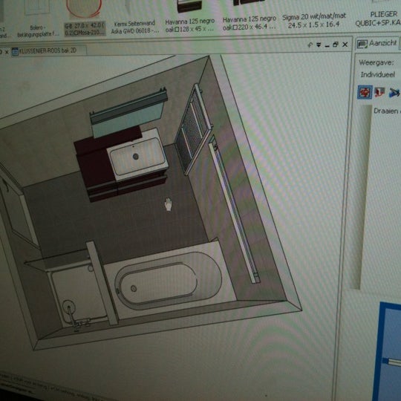
Task: Minimize the 3D view document window
Action: tap(327, 46)
